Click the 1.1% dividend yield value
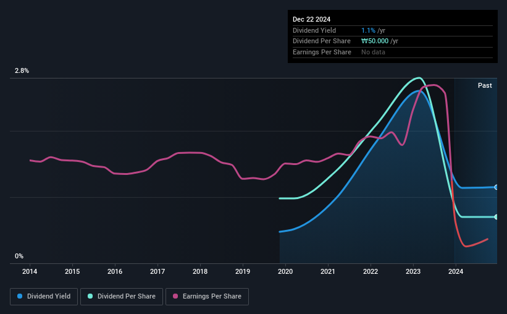Viewport: 507px width, 314px height. (368, 30)
